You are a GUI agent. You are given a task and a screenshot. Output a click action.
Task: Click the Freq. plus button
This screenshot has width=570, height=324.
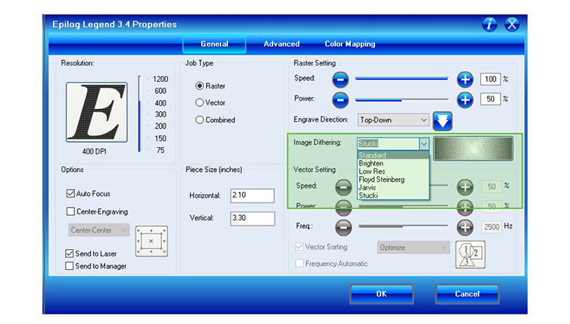(466, 226)
